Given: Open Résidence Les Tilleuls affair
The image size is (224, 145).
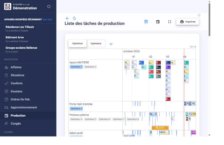Looking at the screenshot, I should pos(20,28).
